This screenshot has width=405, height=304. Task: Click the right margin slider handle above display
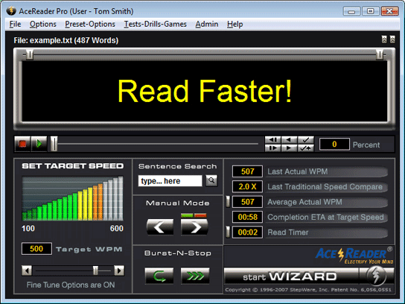point(380,54)
